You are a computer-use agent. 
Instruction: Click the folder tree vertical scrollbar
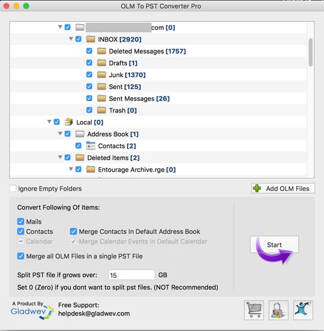[310, 52]
